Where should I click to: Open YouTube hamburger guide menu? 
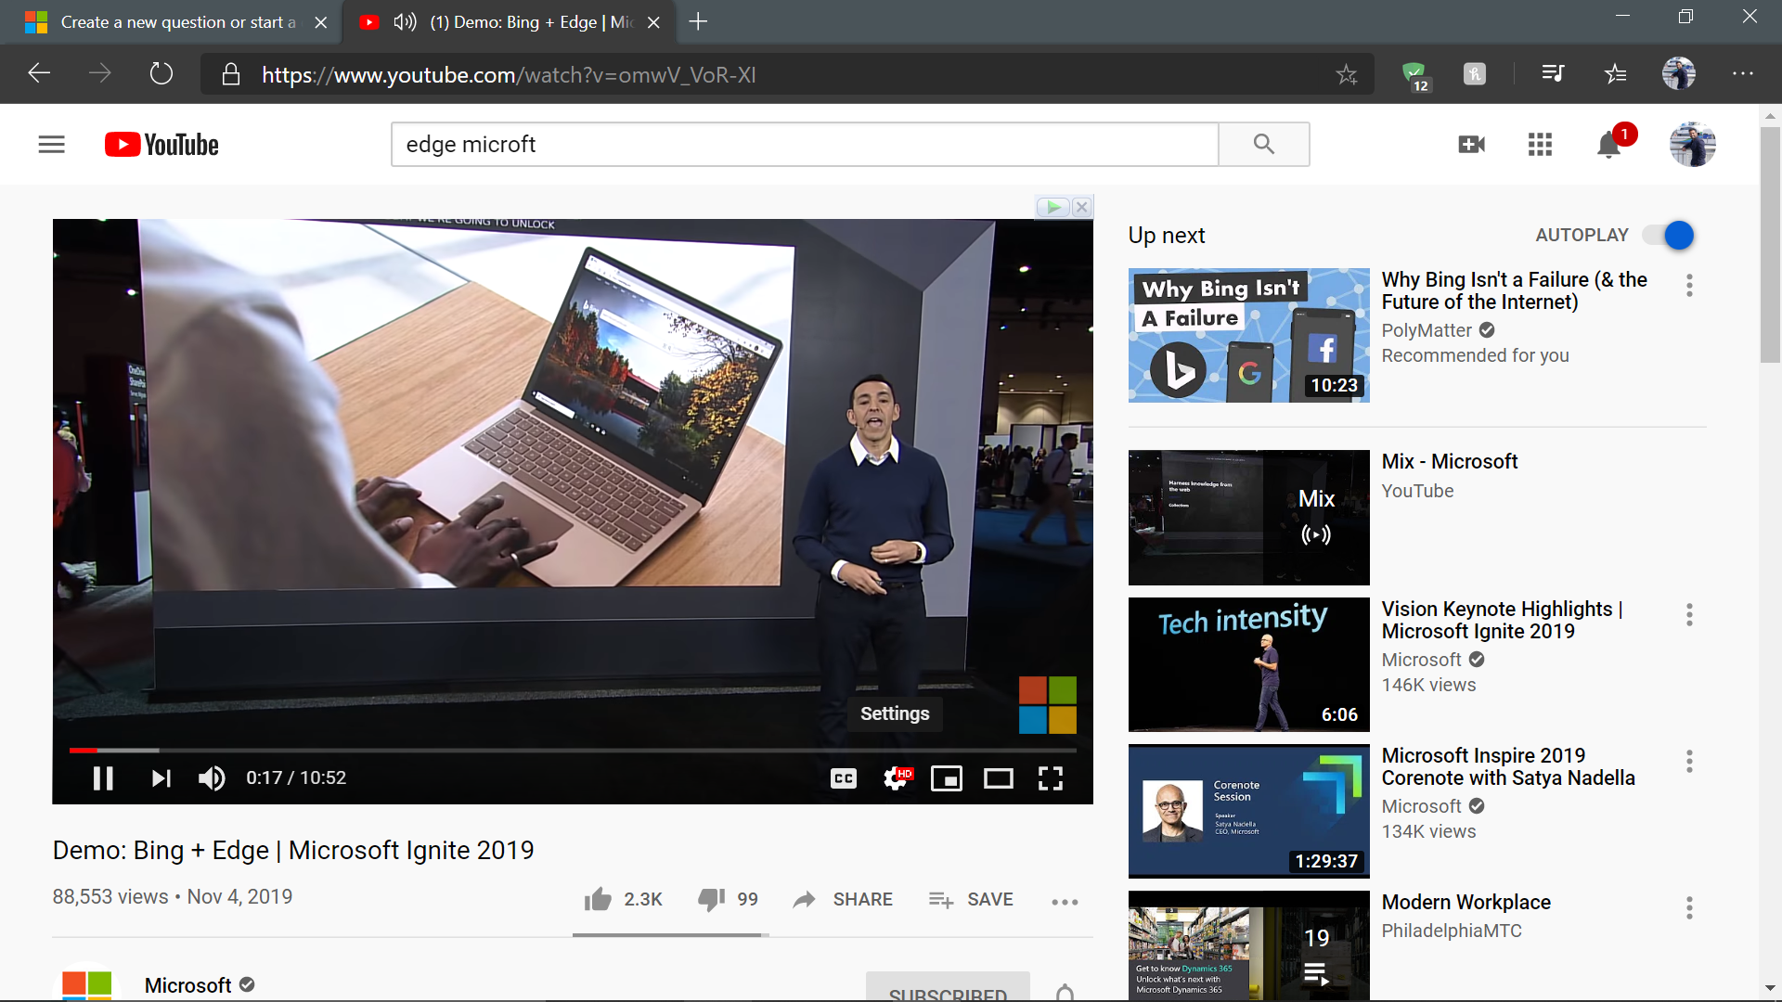52,145
